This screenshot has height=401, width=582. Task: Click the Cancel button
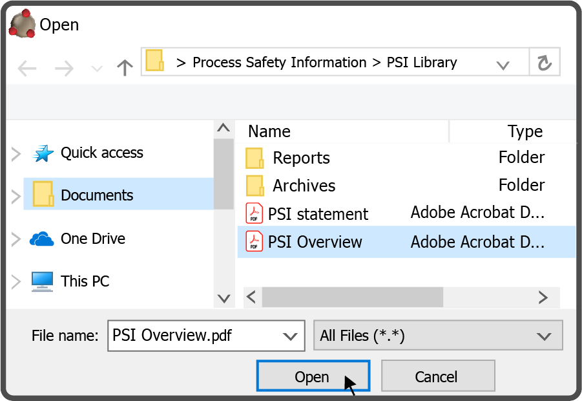click(437, 376)
